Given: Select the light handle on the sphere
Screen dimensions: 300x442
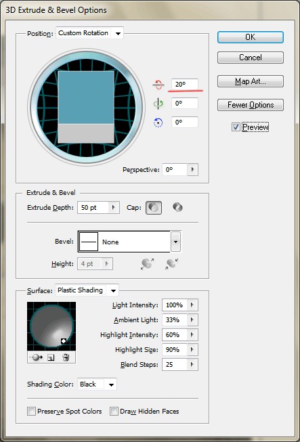Looking at the screenshot, I should [64, 341].
